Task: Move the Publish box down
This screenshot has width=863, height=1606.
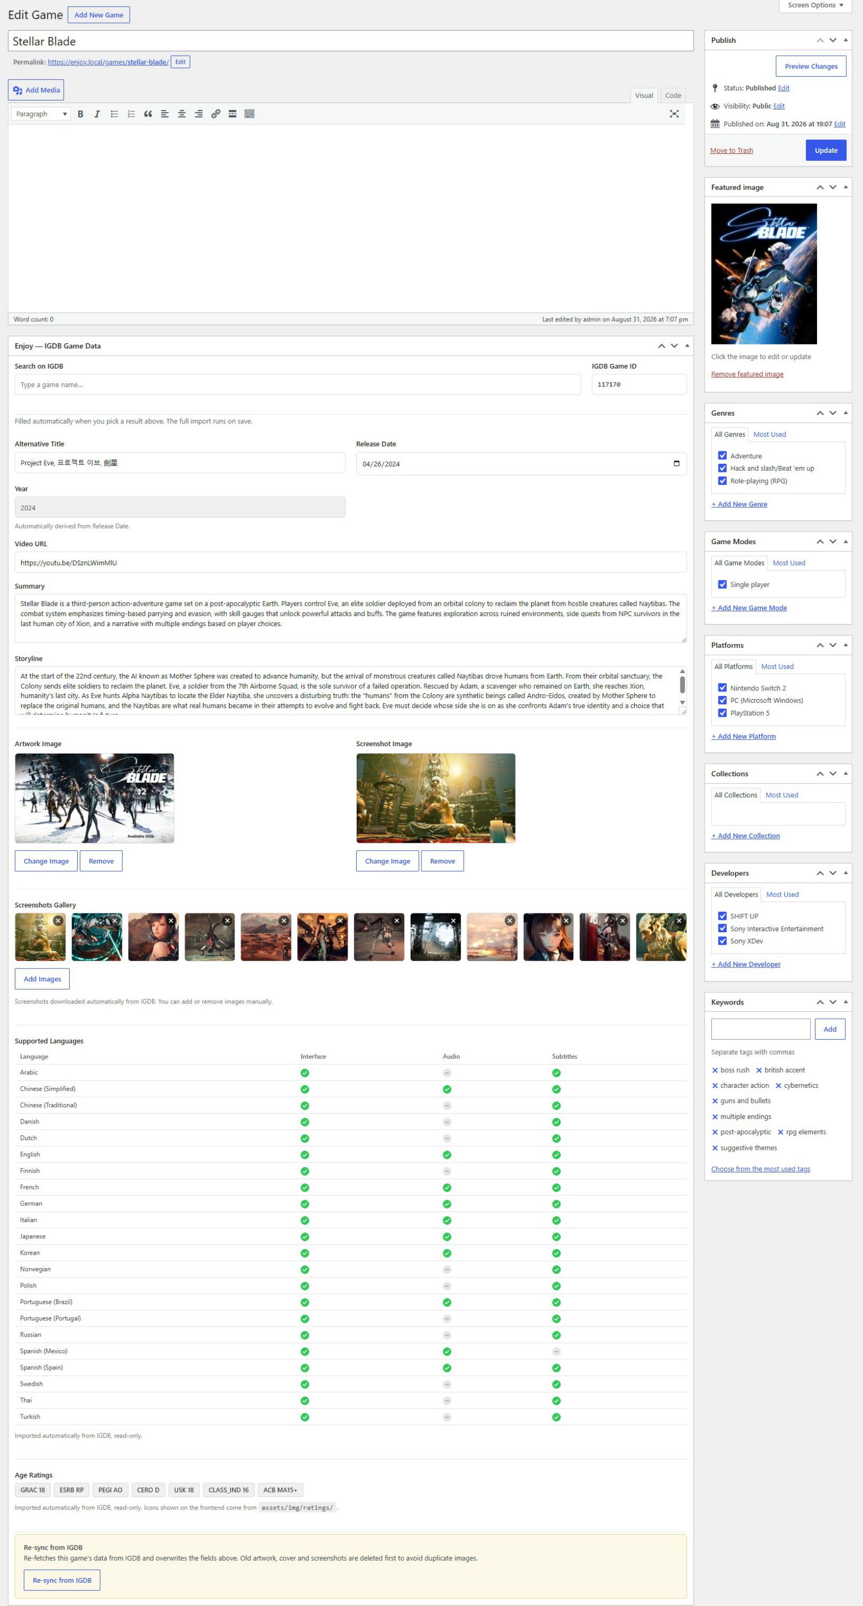Action: (833, 40)
